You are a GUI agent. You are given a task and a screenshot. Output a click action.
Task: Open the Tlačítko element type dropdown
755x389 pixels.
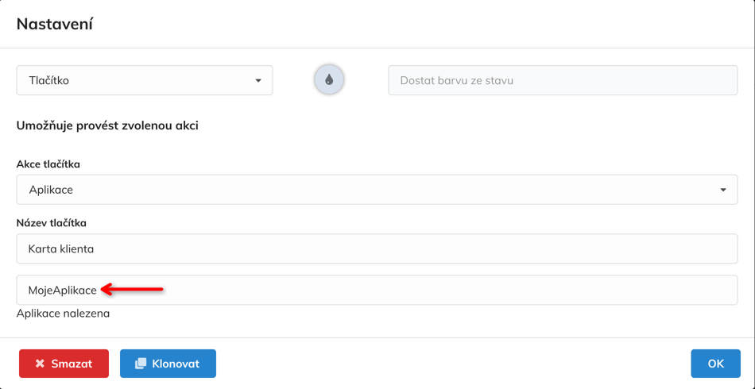click(x=144, y=80)
